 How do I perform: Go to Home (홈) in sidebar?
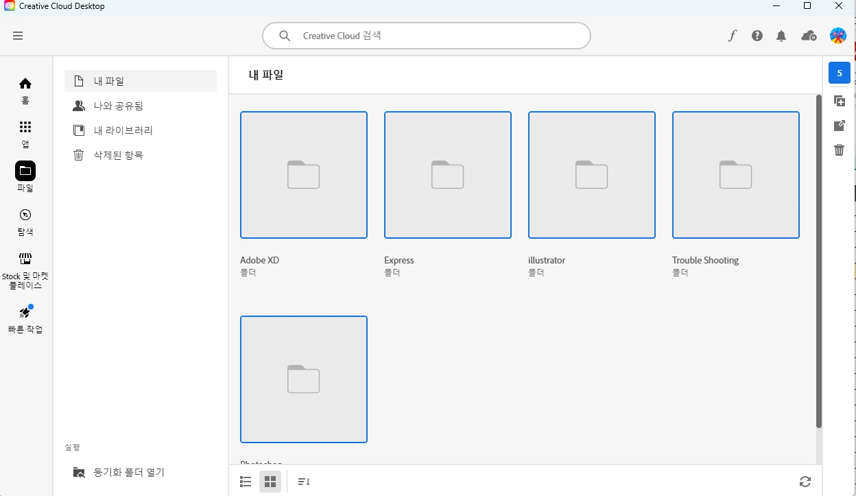coord(25,90)
